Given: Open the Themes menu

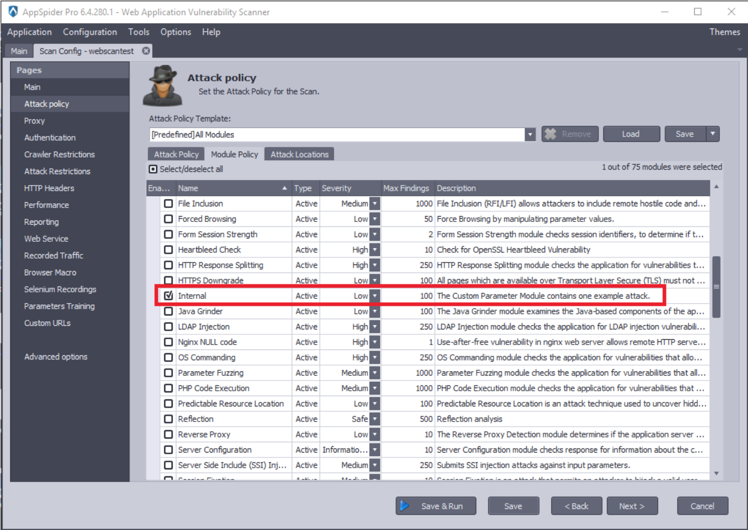Looking at the screenshot, I should click(x=724, y=32).
